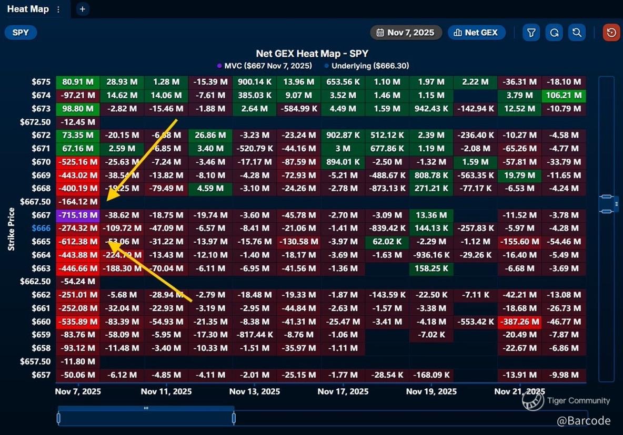
Task: Toggle the Underlying legend entry
Action: [367, 66]
